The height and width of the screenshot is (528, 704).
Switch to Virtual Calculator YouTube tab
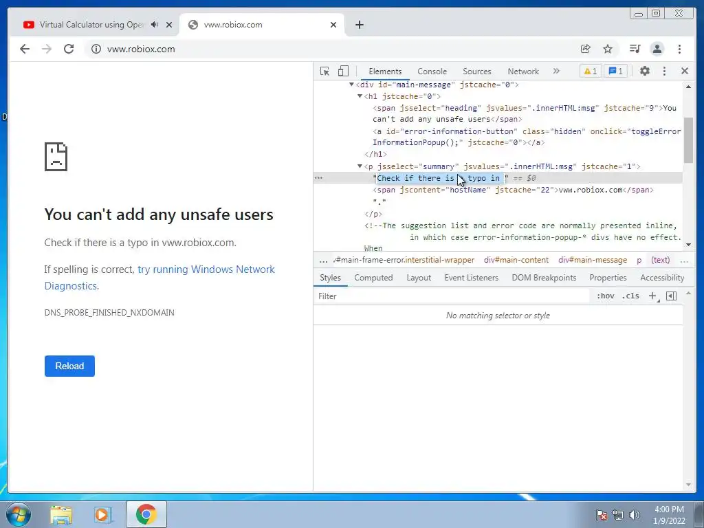(x=91, y=25)
